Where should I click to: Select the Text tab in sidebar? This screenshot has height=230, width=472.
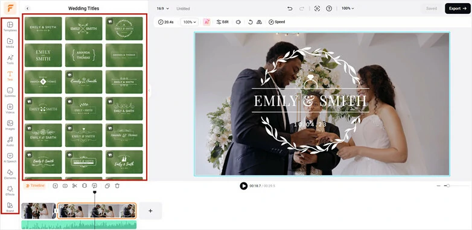pyautogui.click(x=10, y=76)
